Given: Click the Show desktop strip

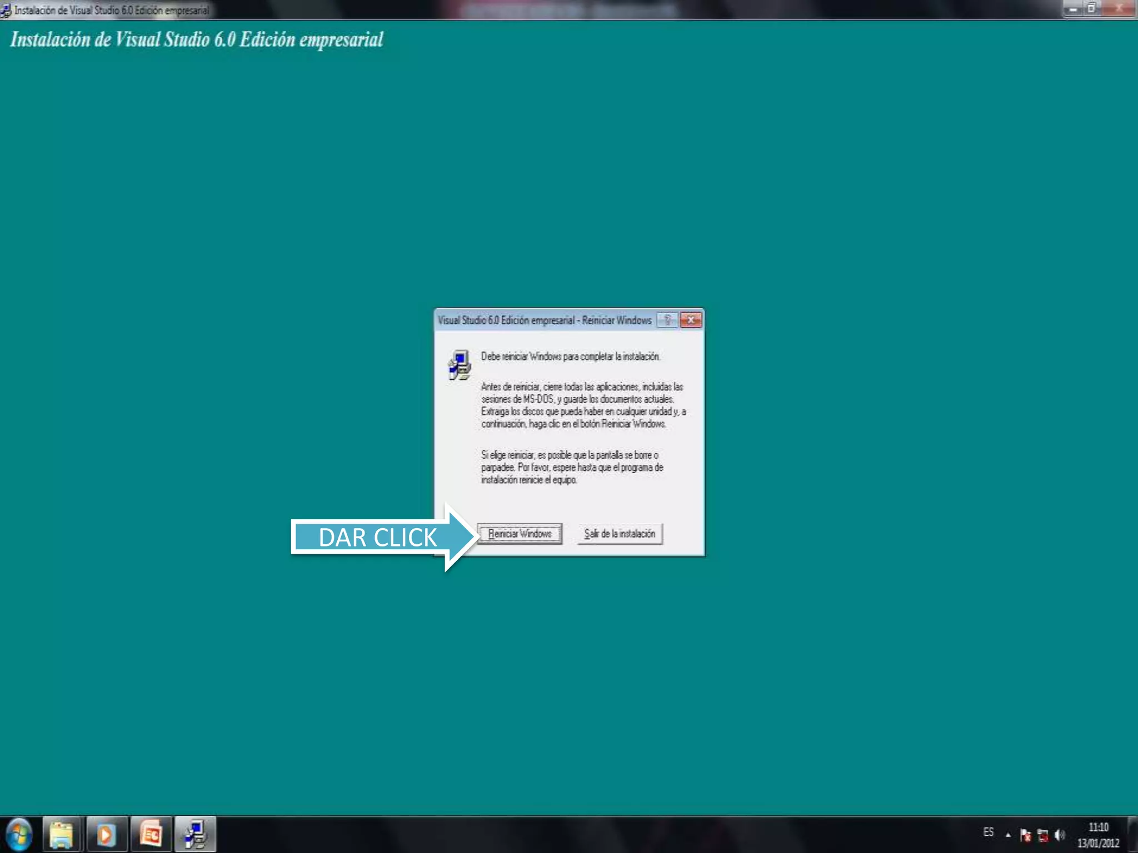Looking at the screenshot, I should (1133, 835).
